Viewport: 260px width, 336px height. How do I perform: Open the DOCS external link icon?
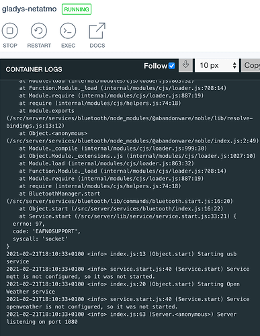point(97,31)
